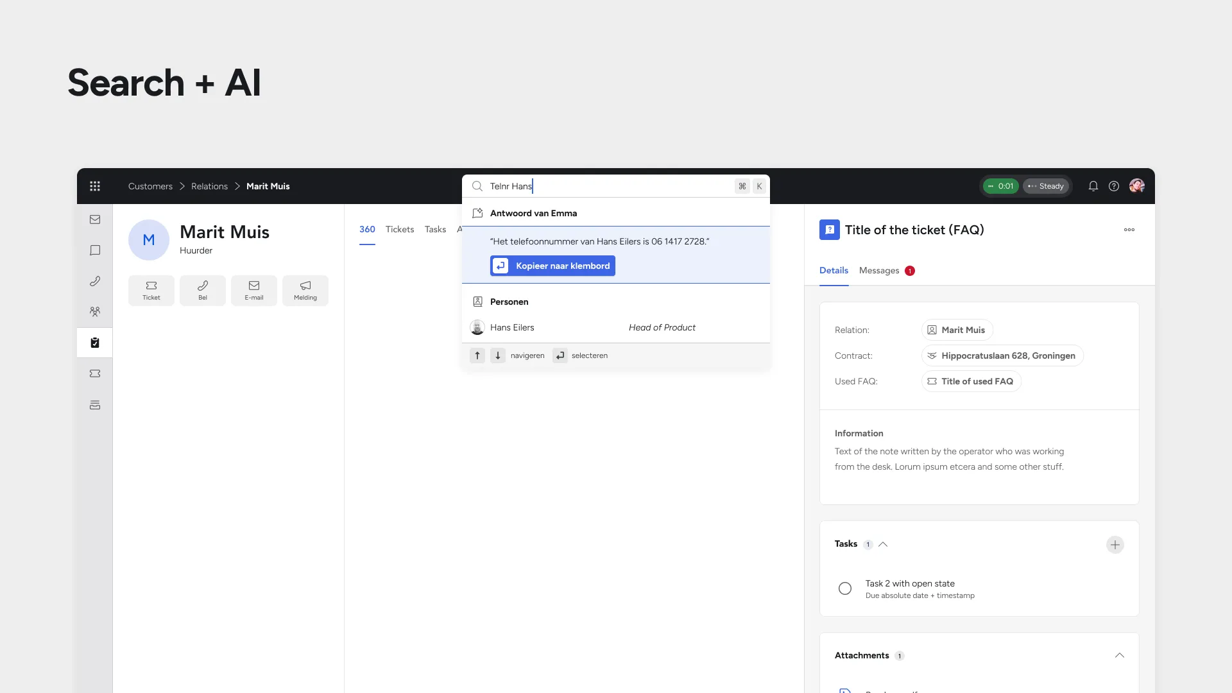Open the Tickets tab for Marit Muis
The width and height of the screenshot is (1232, 693).
click(399, 229)
